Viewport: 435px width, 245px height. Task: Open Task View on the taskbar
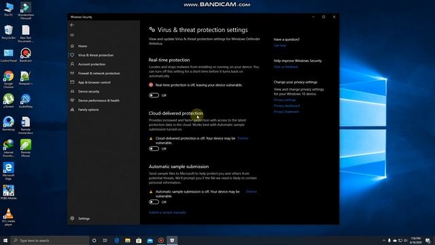[105, 240]
